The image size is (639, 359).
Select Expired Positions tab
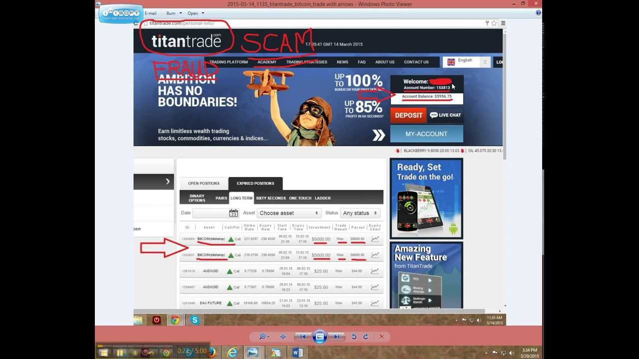click(255, 183)
